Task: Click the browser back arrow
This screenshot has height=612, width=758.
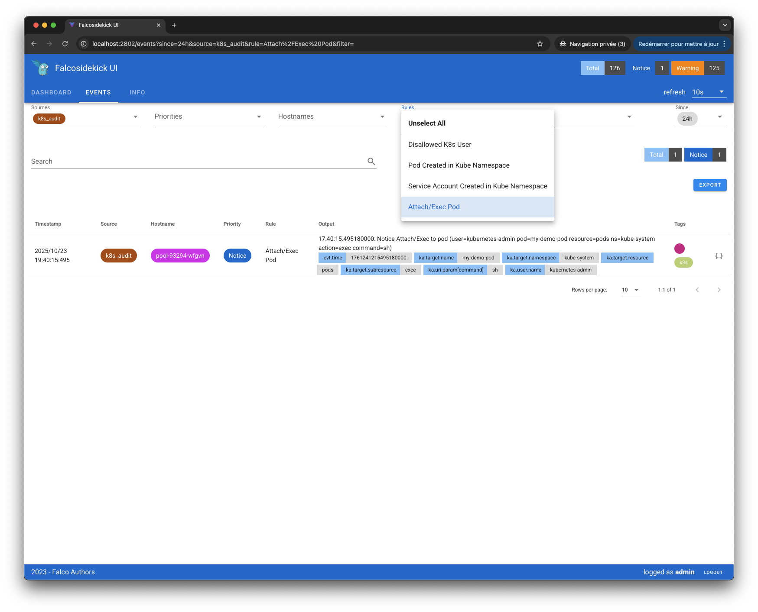Action: point(34,44)
